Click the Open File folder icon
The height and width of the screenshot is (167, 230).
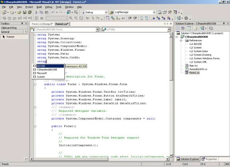[19, 12]
